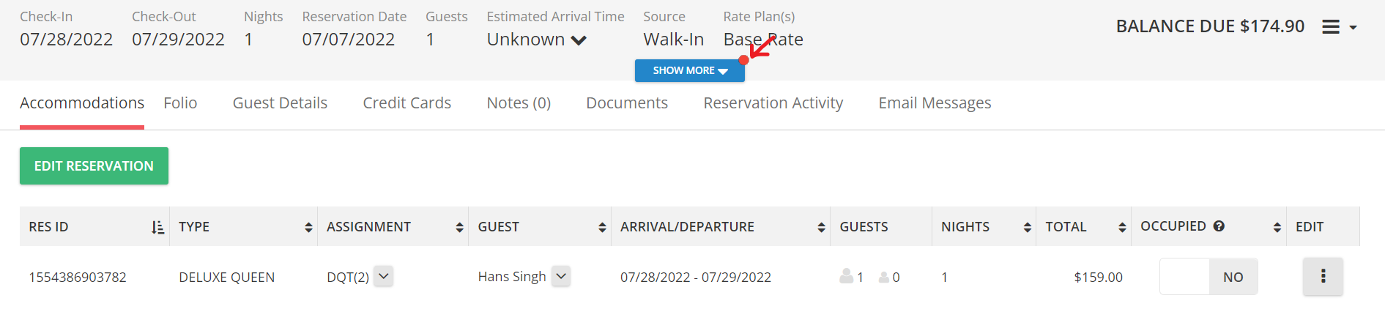Open the three-dot edit menu for reservation row
The image size is (1385, 320).
(1323, 277)
